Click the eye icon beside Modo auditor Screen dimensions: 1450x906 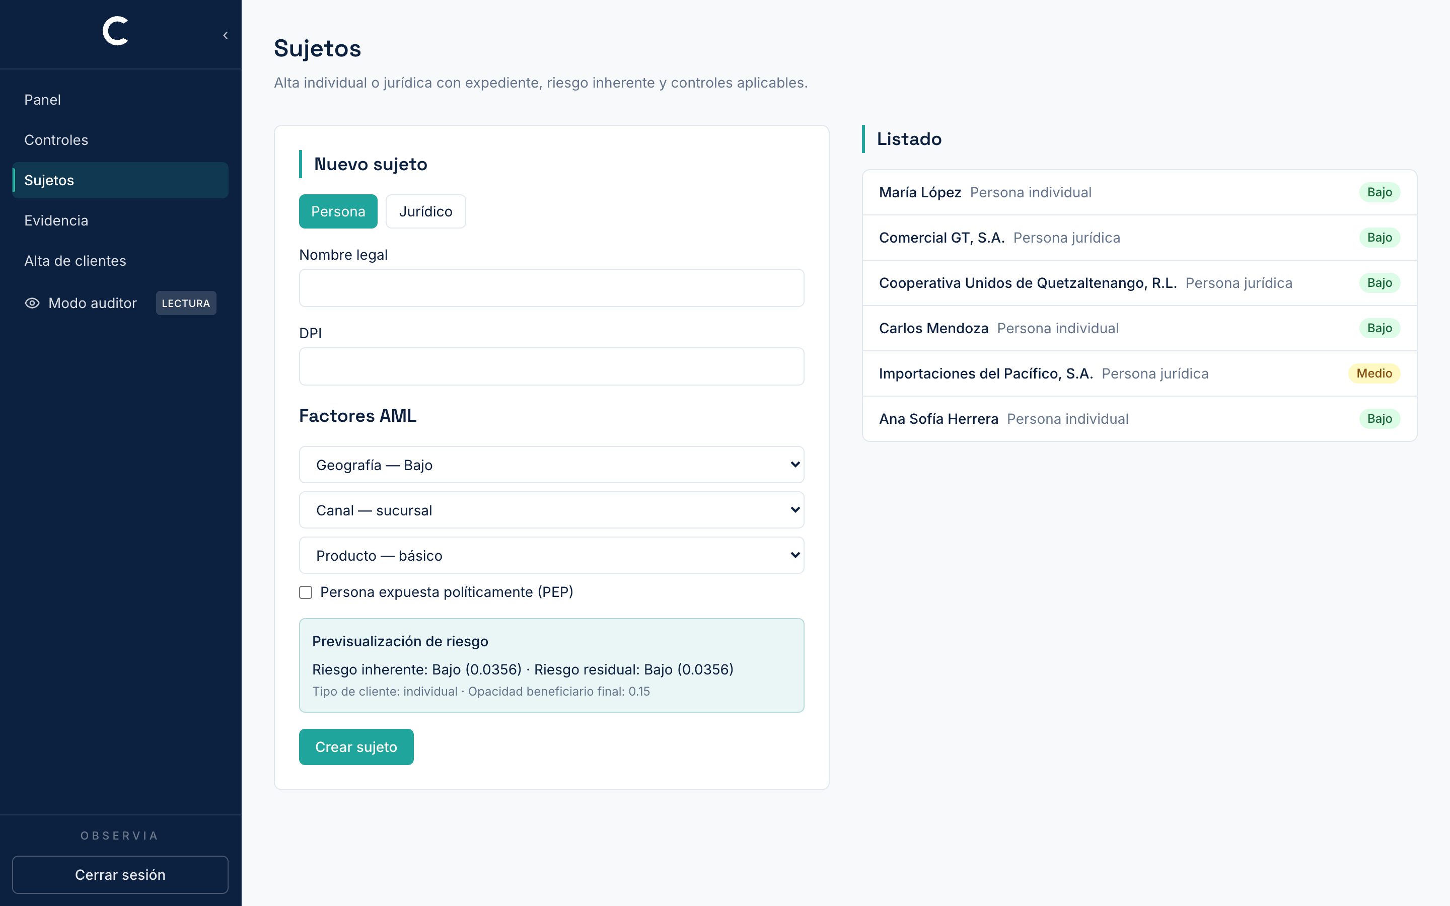[x=32, y=303]
